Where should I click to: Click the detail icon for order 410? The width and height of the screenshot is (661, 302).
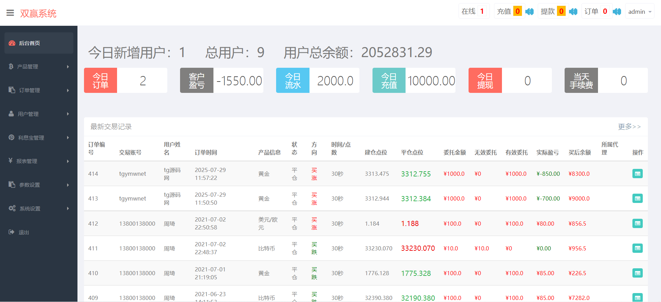[637, 273]
